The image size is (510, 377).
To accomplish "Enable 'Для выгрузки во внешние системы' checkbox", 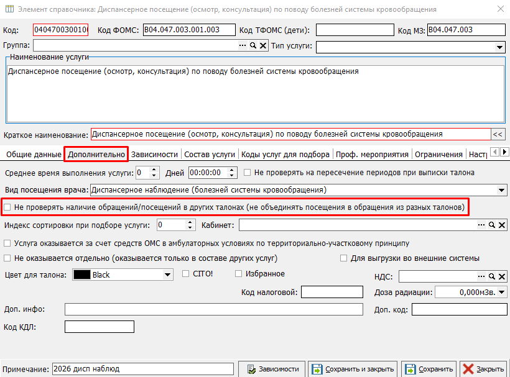I will pyautogui.click(x=343, y=258).
